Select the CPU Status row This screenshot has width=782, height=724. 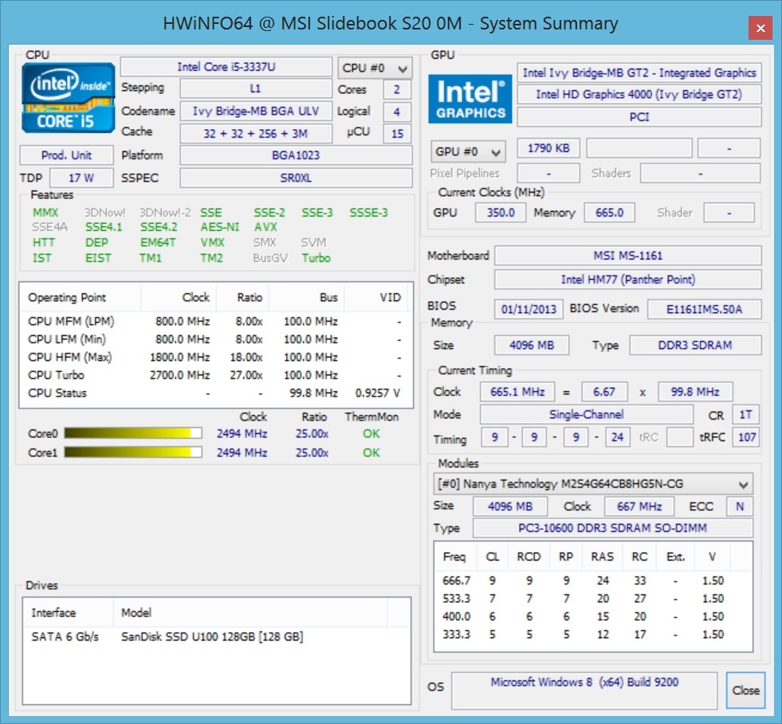click(x=215, y=393)
